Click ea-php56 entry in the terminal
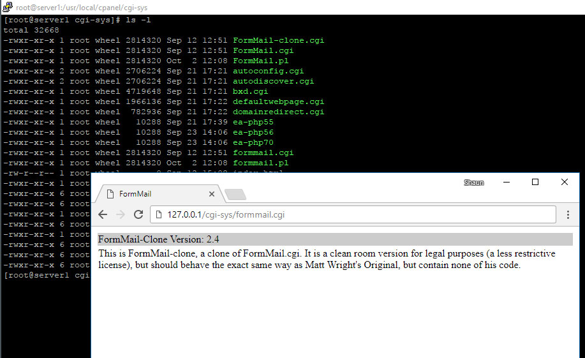 point(253,132)
